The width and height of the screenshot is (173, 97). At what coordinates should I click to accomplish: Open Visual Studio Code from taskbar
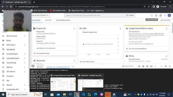point(83,95)
